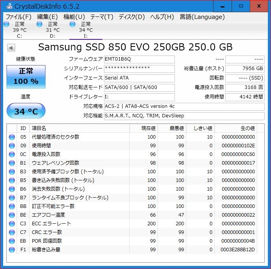Image resolution: width=271 pixels, height=269 pixels.
Task: Click the SATA/600 transfer mode field
Action: point(139,87)
